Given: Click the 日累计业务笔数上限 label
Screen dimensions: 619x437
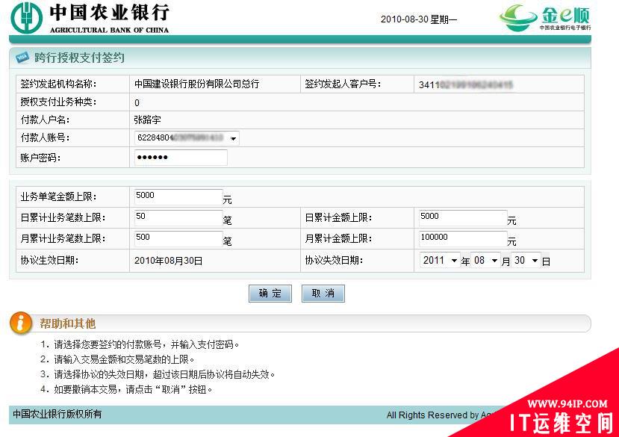Looking at the screenshot, I should click(x=63, y=217).
